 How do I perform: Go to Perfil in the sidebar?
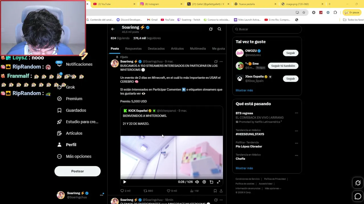coord(67,145)
